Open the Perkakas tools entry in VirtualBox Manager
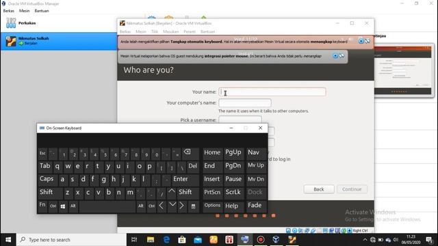The image size is (438, 246). [59, 23]
